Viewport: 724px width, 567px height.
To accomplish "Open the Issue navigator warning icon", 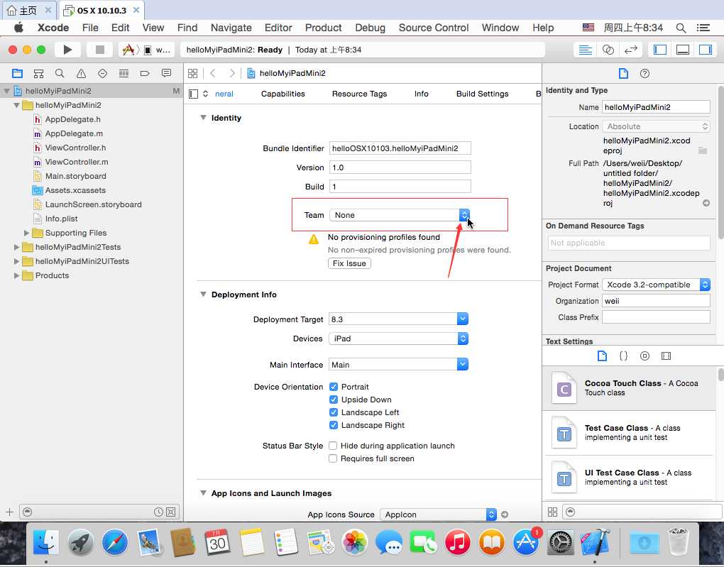I will [81, 73].
